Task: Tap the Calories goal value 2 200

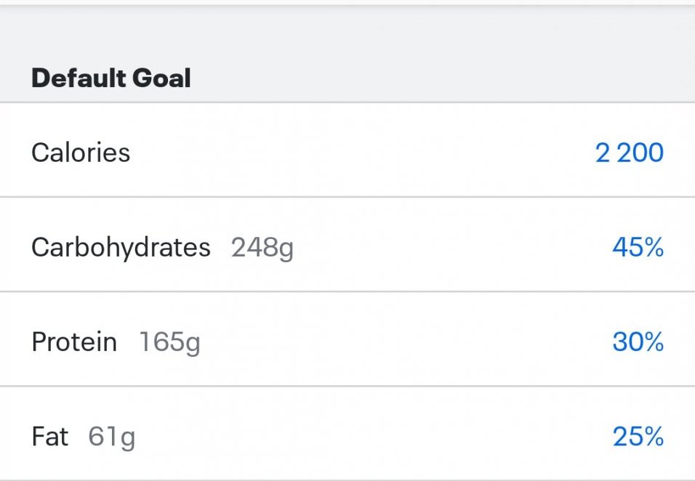Action: [x=629, y=153]
